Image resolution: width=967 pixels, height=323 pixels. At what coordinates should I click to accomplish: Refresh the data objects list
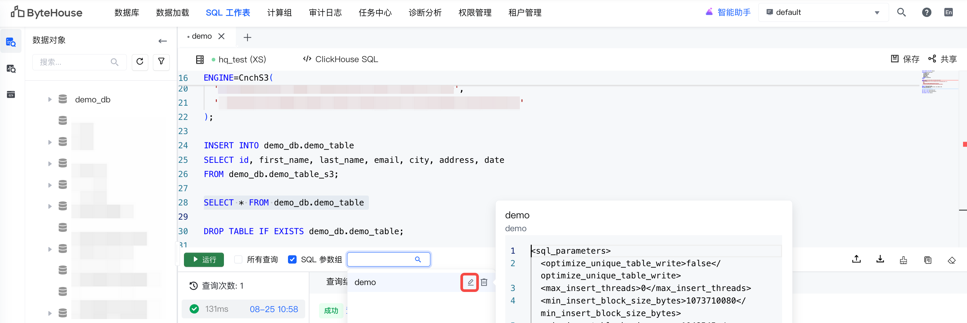click(140, 62)
